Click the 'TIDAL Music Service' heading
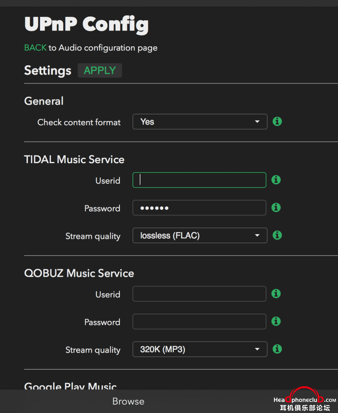 coord(74,159)
